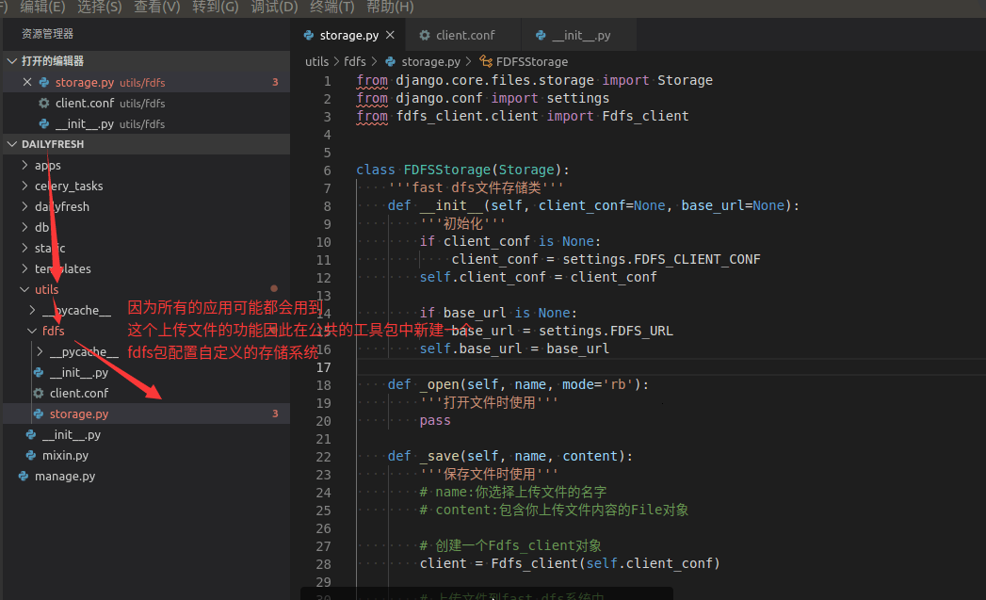Place cursor on 'class FDFSStorage(Storage):' line
Image resolution: width=986 pixels, height=600 pixels.
pyautogui.click(x=462, y=170)
